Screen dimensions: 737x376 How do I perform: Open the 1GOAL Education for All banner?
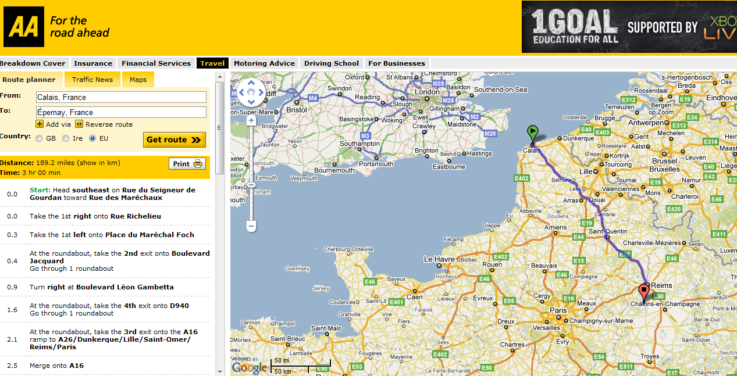pyautogui.click(x=629, y=27)
